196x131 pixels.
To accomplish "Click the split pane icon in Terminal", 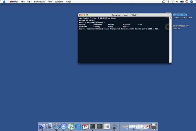I will 170,18.
